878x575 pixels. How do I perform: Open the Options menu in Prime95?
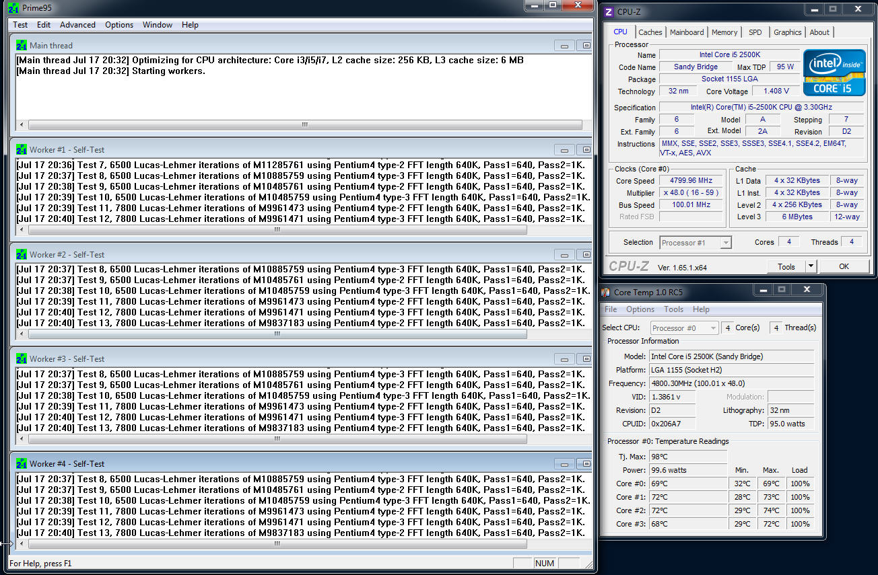click(119, 25)
